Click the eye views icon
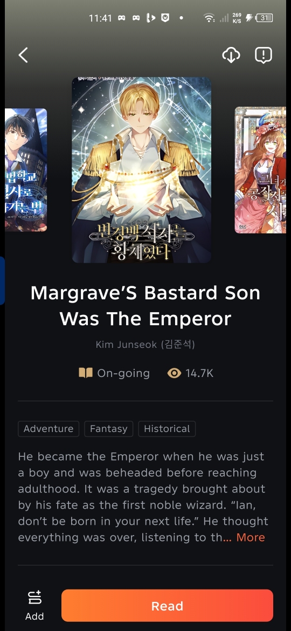 click(174, 373)
